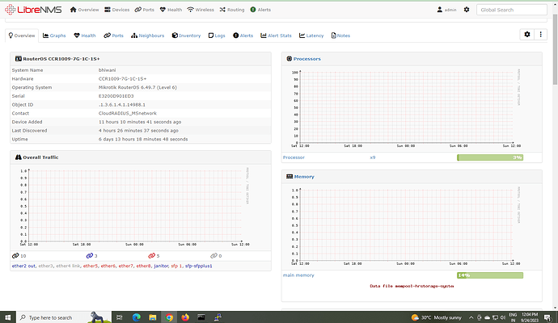Open the ether2 out port link

[23, 266]
